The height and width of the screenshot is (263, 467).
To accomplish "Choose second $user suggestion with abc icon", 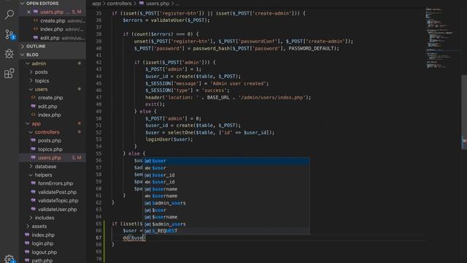I will coord(226,168).
